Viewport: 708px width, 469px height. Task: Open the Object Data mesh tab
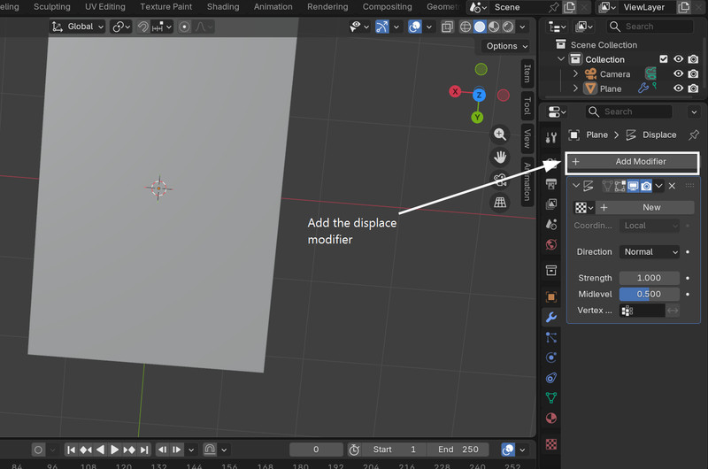coord(550,397)
